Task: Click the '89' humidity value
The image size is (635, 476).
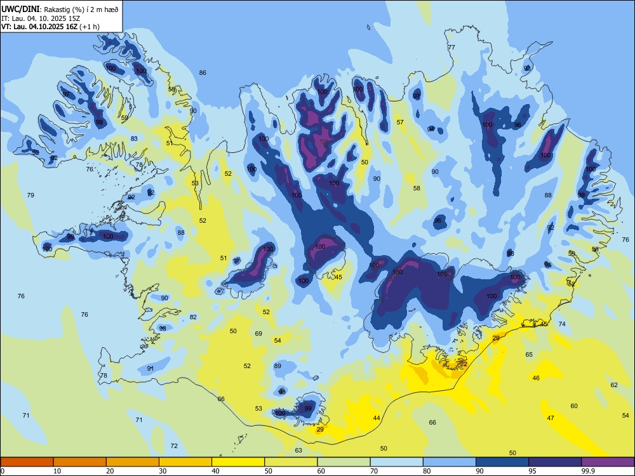Action: click(277, 366)
